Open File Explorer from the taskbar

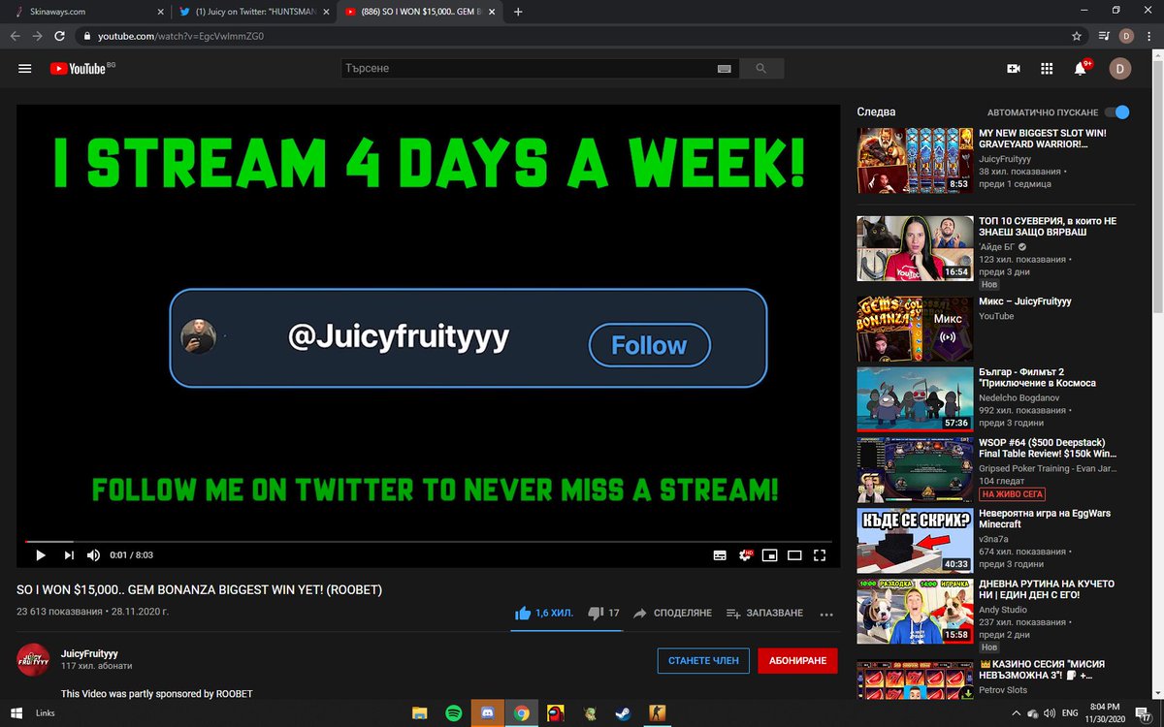(x=420, y=712)
